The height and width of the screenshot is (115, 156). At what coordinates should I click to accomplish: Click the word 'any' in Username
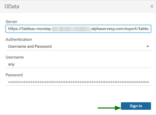tap(11, 64)
